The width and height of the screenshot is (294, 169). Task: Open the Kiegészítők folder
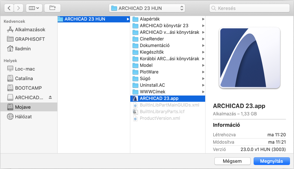coord(168,52)
